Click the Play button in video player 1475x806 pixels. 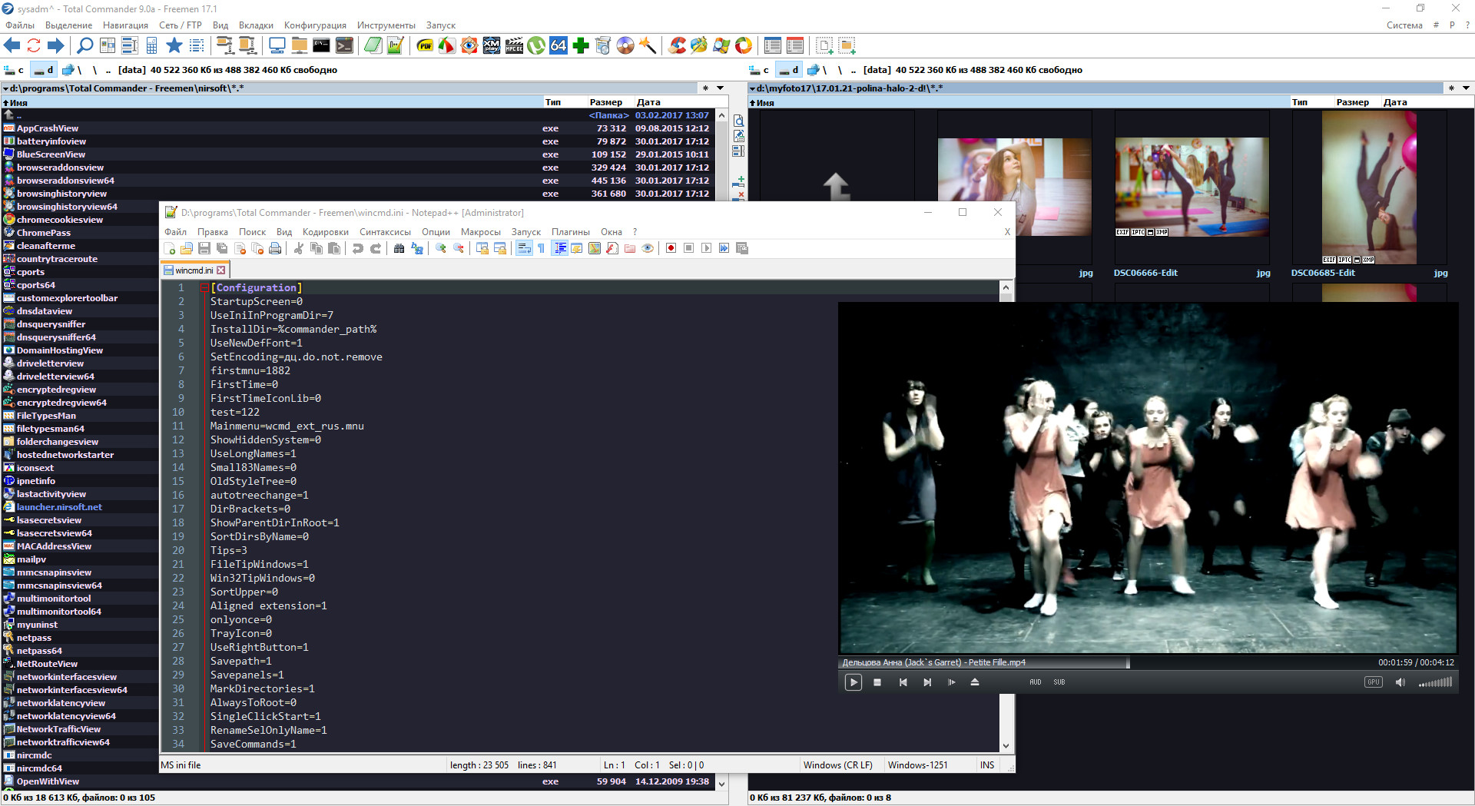[853, 682]
